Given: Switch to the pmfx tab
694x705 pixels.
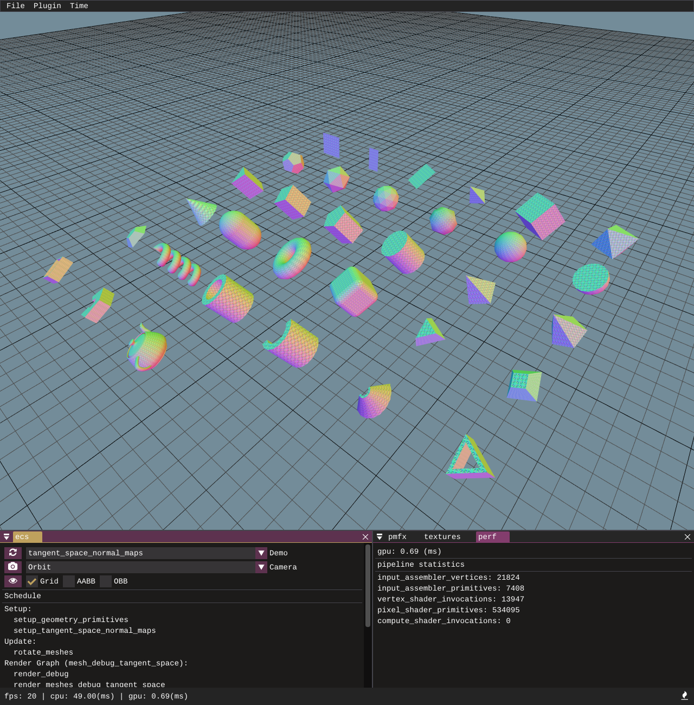Looking at the screenshot, I should point(397,537).
